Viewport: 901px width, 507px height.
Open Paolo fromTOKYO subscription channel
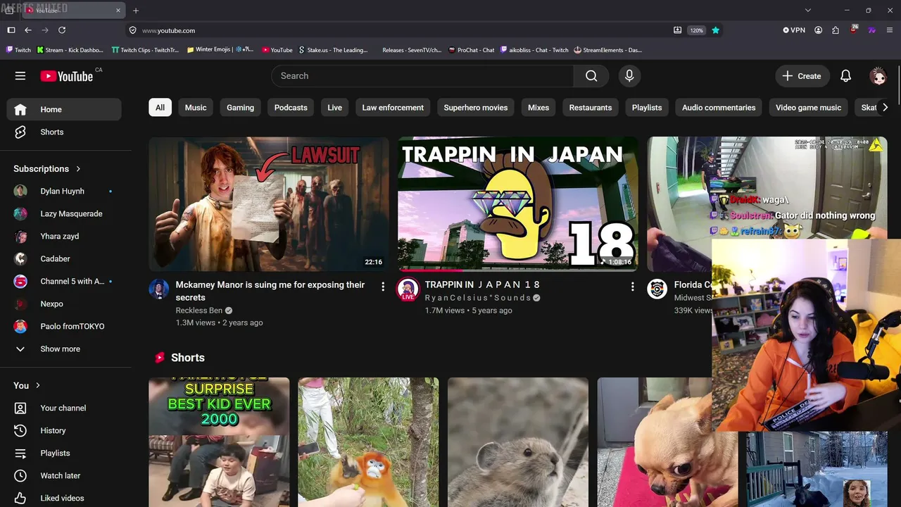[x=64, y=326]
